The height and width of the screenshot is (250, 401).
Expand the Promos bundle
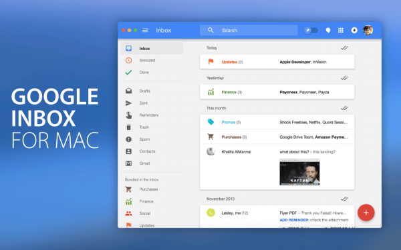pos(277,122)
